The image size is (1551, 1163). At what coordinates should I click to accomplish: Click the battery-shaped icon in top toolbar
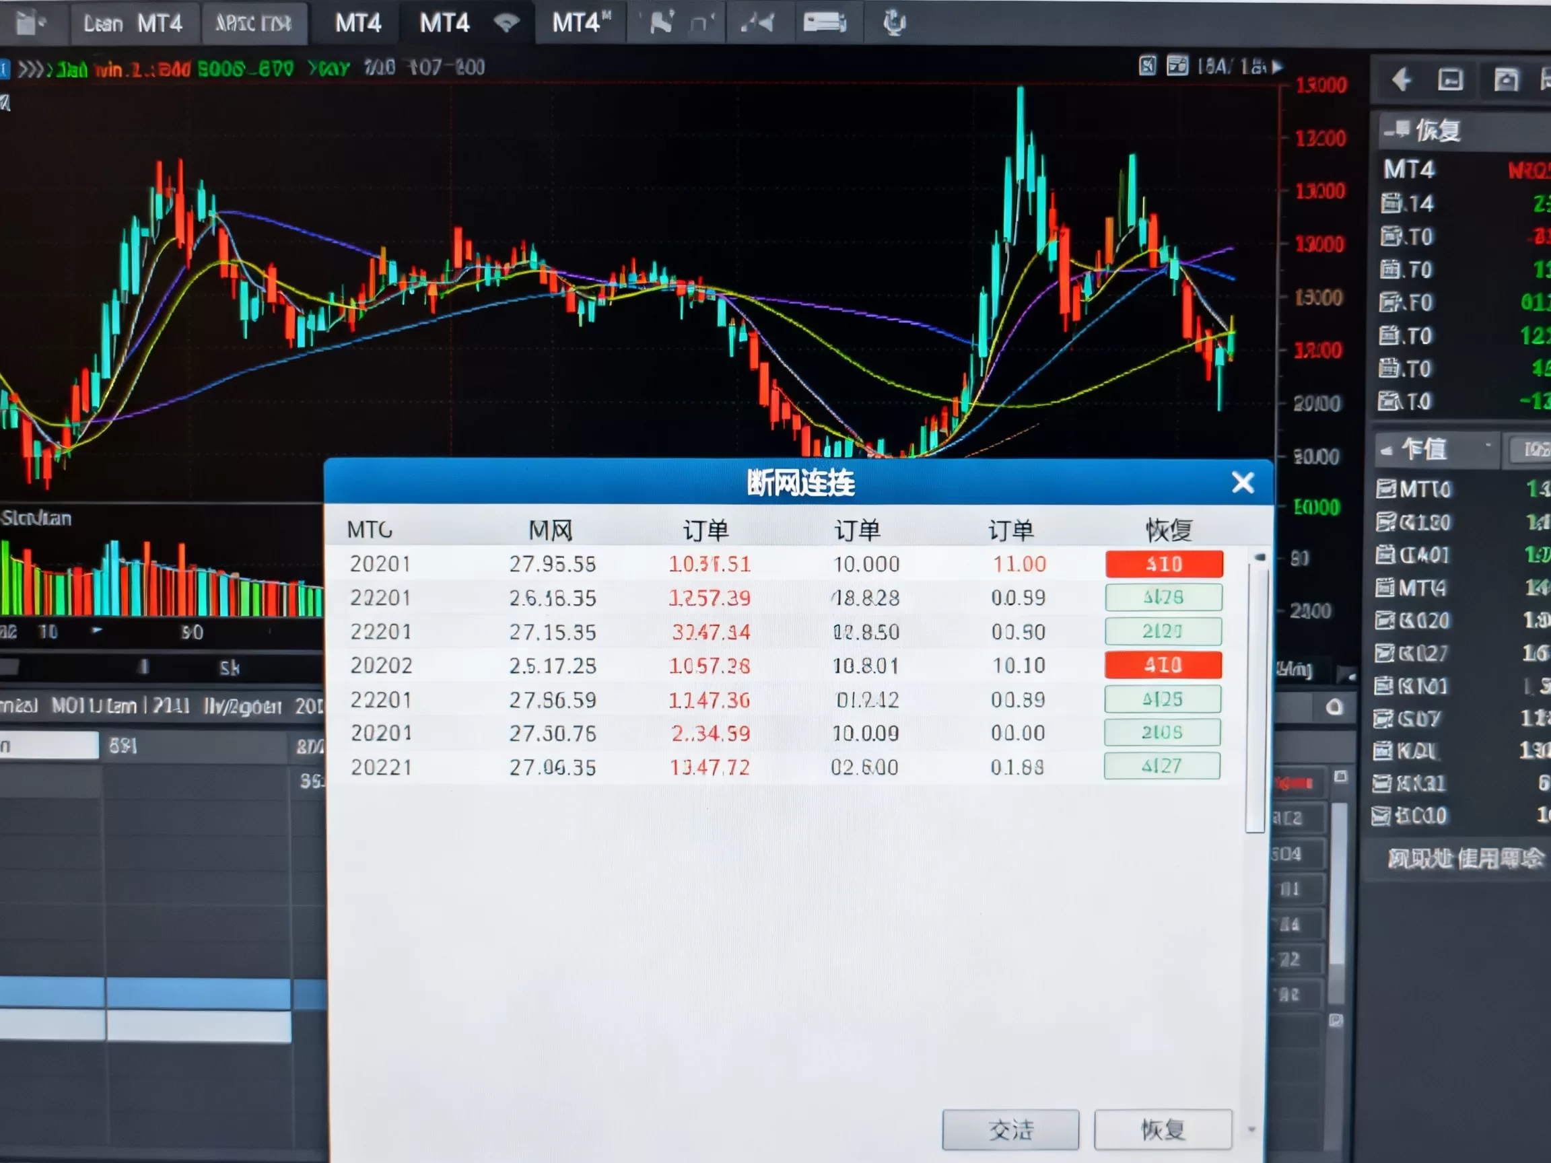tap(825, 23)
